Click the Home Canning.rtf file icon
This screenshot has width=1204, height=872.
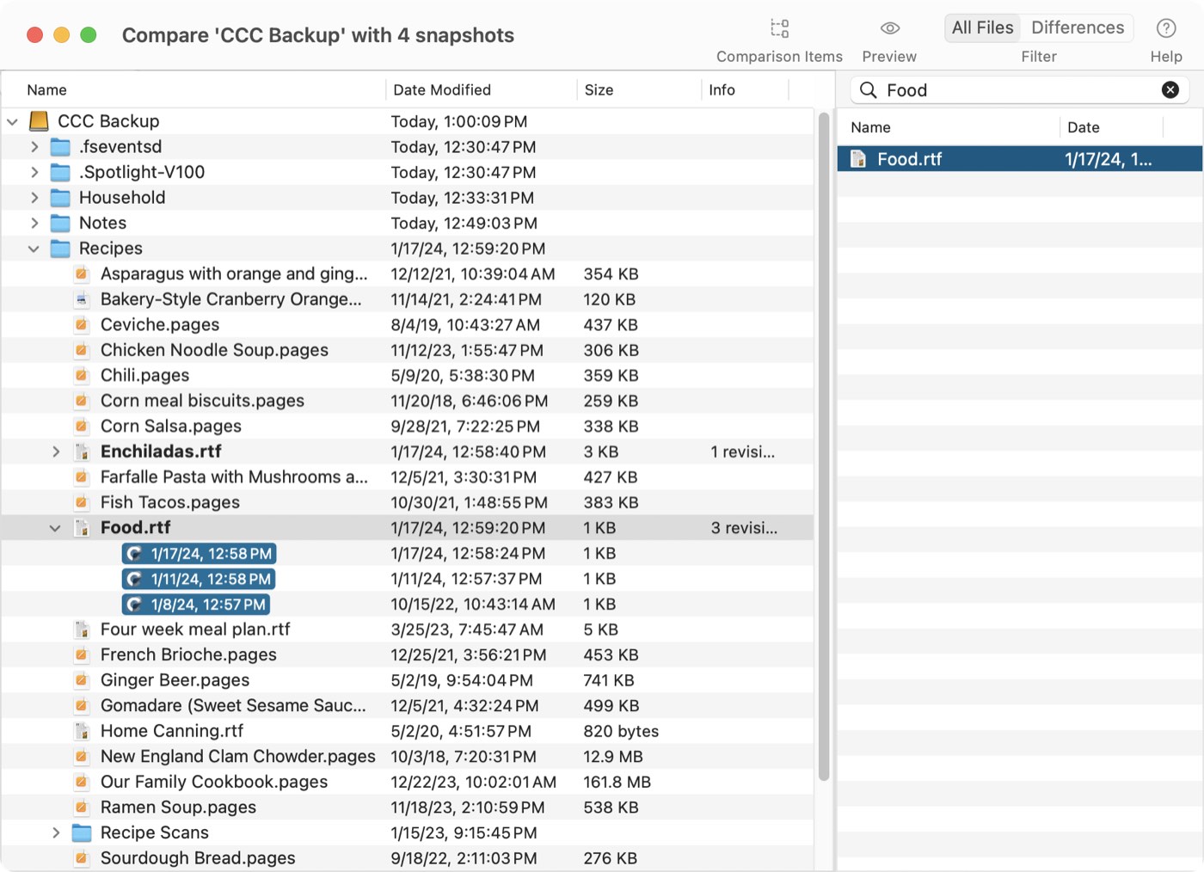(x=82, y=731)
